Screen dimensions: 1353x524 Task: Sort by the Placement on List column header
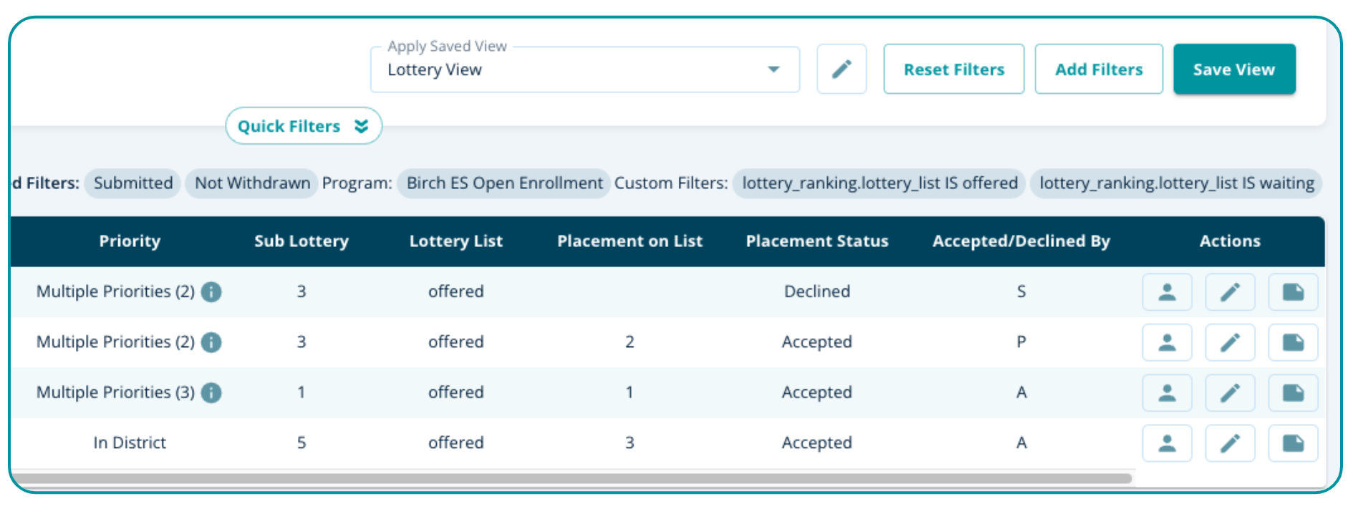(630, 241)
